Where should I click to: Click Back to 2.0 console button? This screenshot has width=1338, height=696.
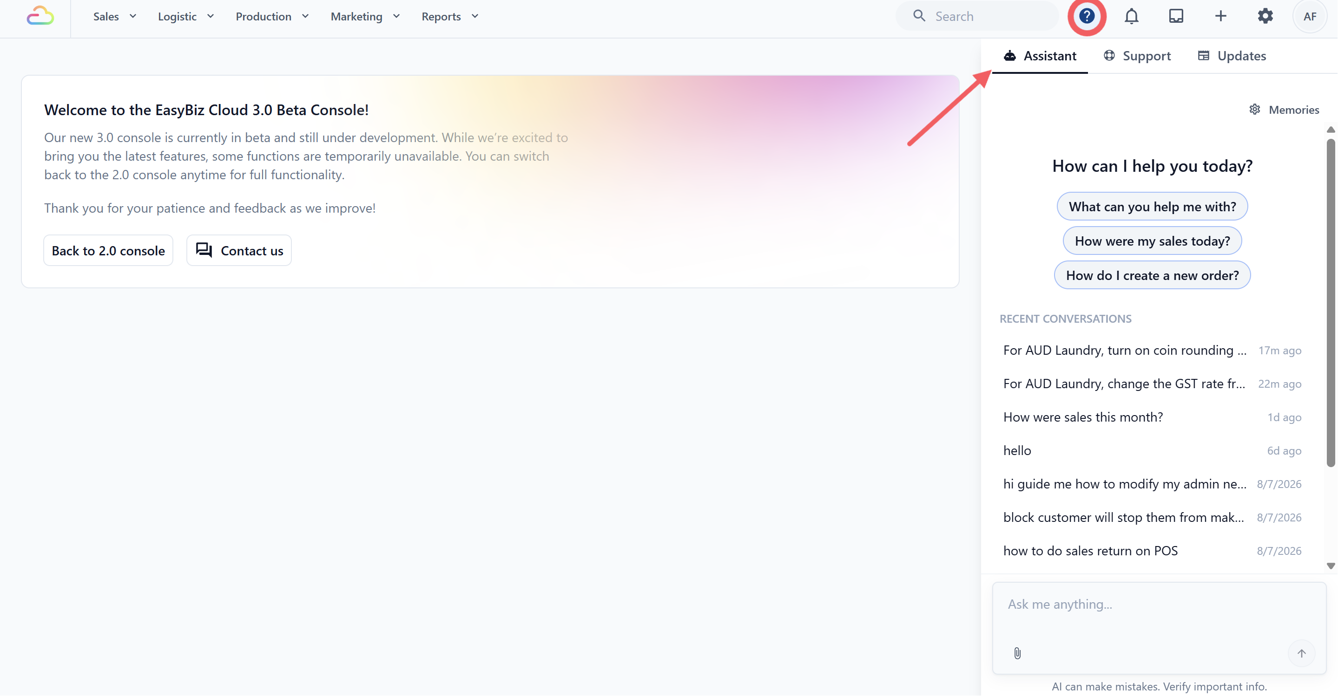point(108,250)
